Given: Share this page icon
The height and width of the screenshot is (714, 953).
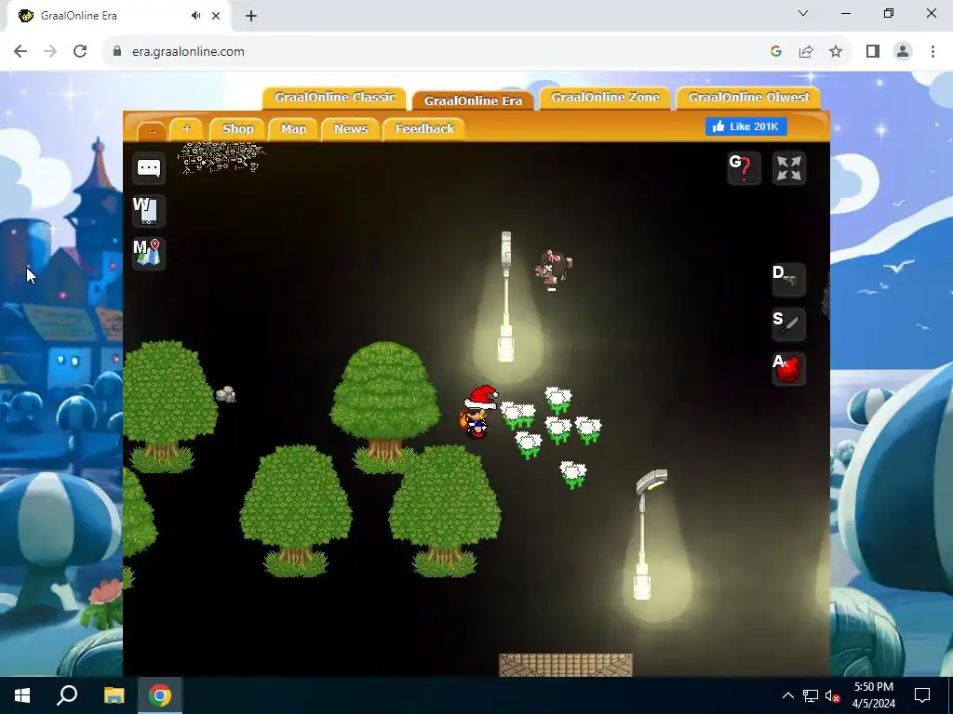Looking at the screenshot, I should (x=806, y=52).
